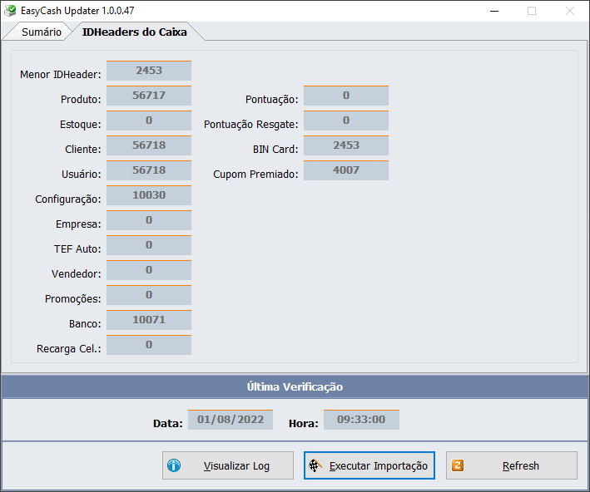590x492 pixels.
Task: Click the Refresh button
Action: coord(511,466)
